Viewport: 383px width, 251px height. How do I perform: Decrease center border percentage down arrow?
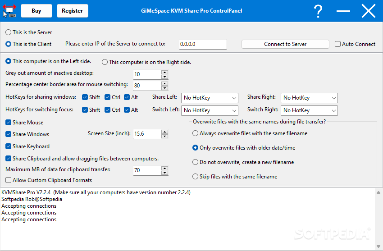[x=165, y=88]
